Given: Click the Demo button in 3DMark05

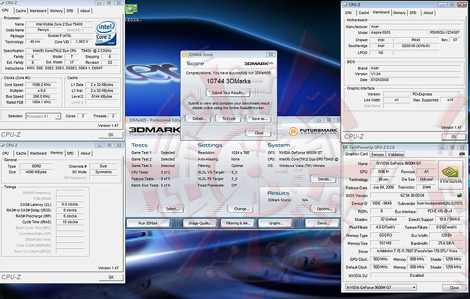Looking at the screenshot, I should point(323,223).
